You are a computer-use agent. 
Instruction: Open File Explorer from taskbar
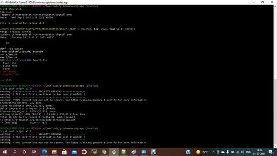54,152
